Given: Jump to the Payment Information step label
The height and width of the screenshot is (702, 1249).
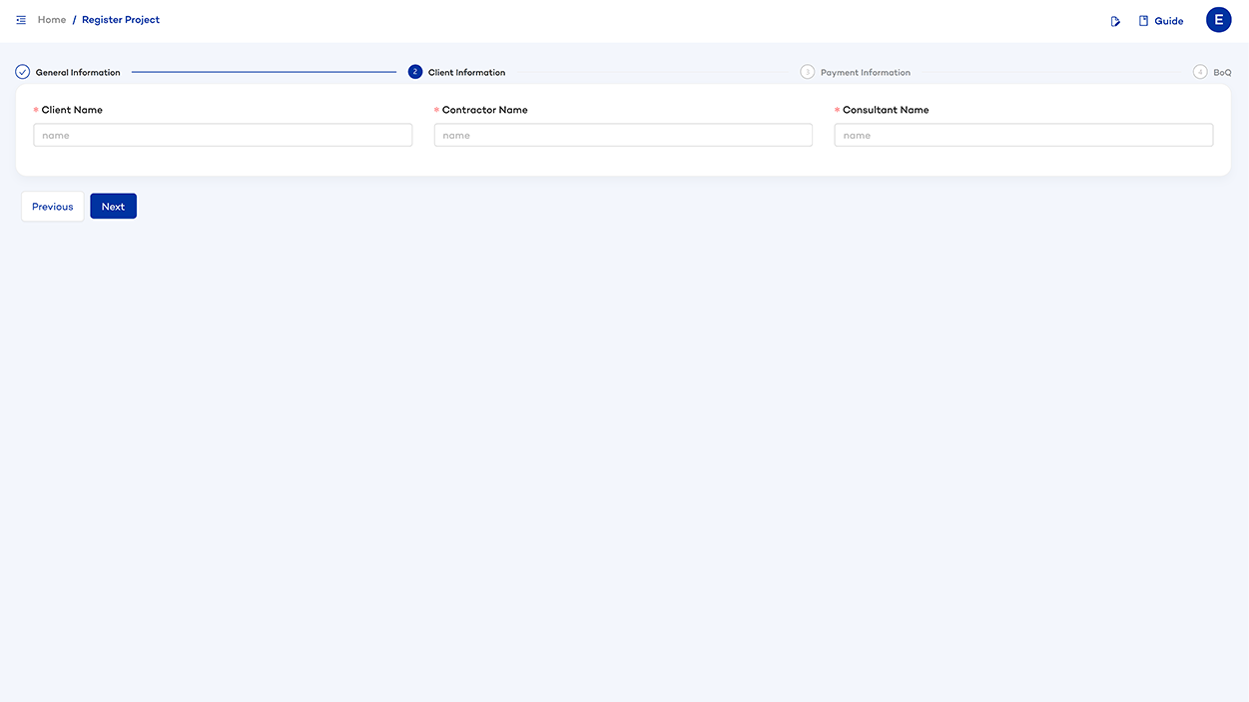Looking at the screenshot, I should [865, 73].
